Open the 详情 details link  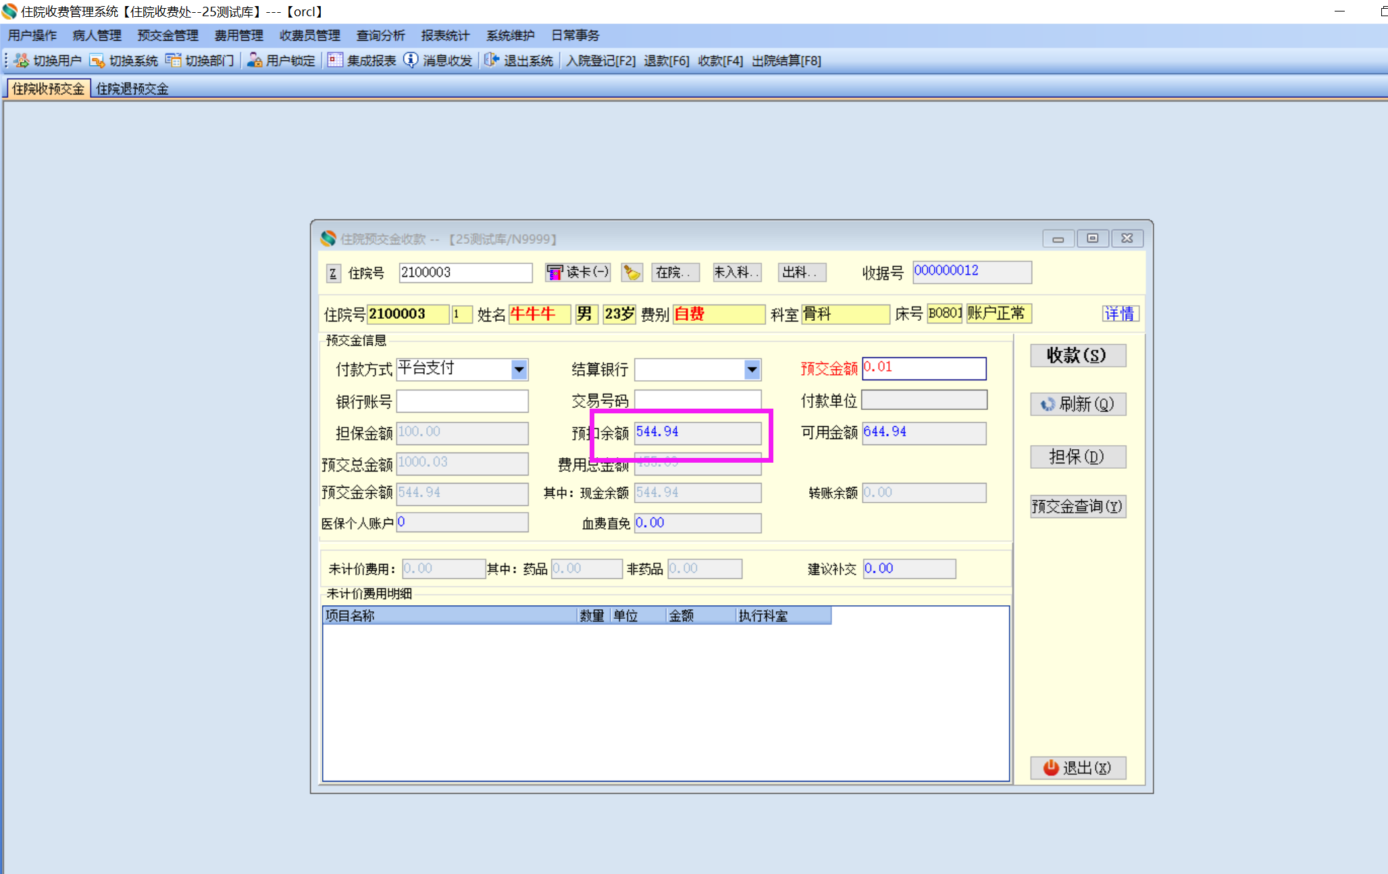tap(1119, 313)
